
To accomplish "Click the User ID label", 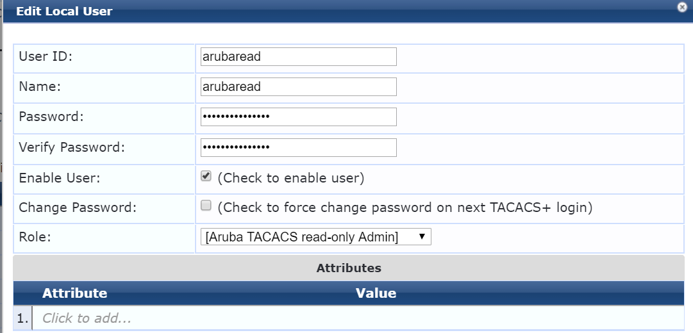I will point(46,56).
